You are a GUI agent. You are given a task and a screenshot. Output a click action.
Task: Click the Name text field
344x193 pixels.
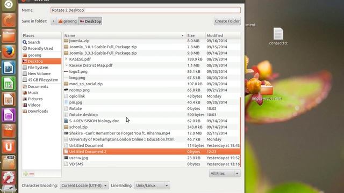[146, 10]
